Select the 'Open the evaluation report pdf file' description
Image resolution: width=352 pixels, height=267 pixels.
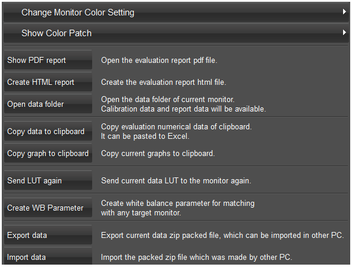(x=159, y=61)
